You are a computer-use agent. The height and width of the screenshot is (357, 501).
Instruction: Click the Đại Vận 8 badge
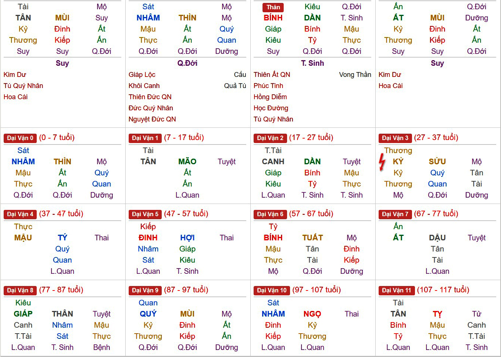point(20,291)
